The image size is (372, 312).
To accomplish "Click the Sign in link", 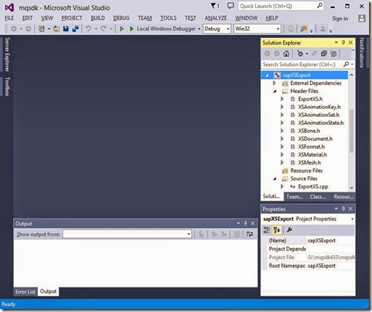I will coord(340,18).
